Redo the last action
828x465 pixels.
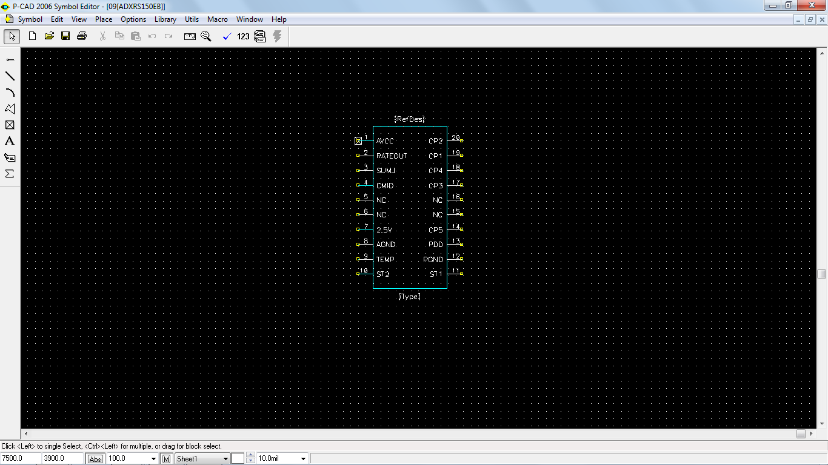pos(169,36)
